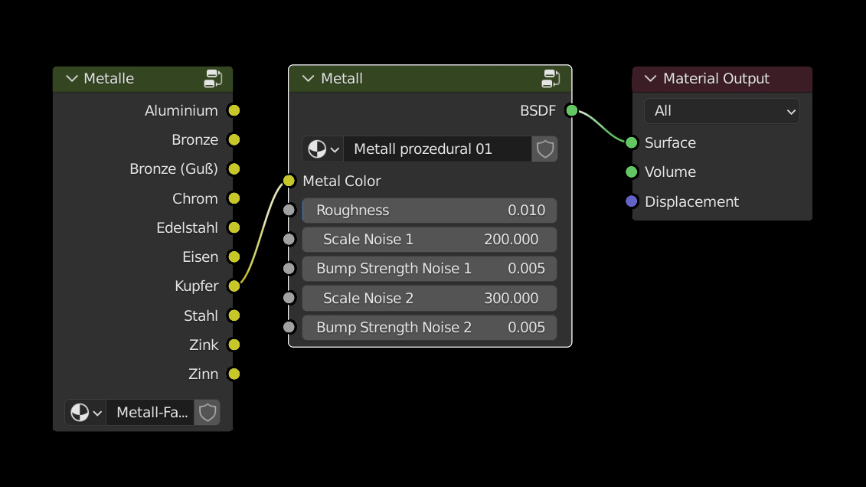Click the Kupfer output socket
Screen dimensions: 866x487
tap(234, 286)
